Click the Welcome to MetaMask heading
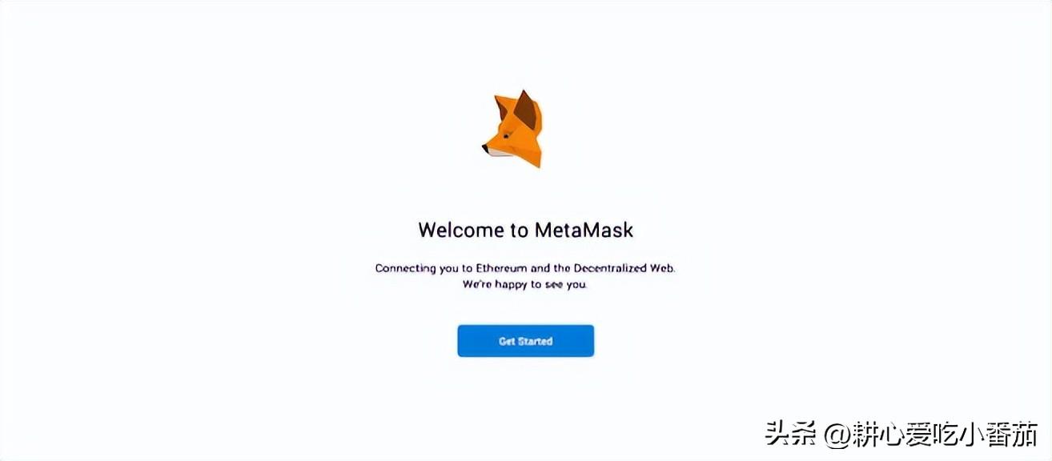The height and width of the screenshot is (461, 1052). pos(526,230)
